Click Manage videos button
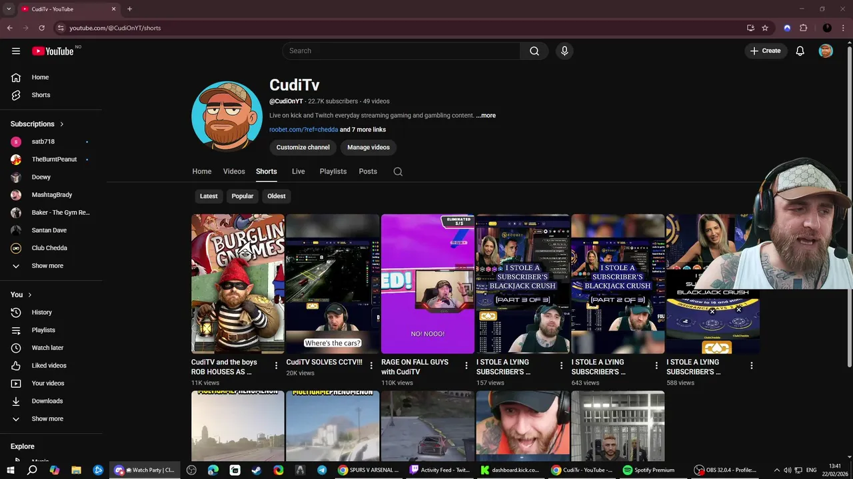853x479 pixels. [x=369, y=147]
